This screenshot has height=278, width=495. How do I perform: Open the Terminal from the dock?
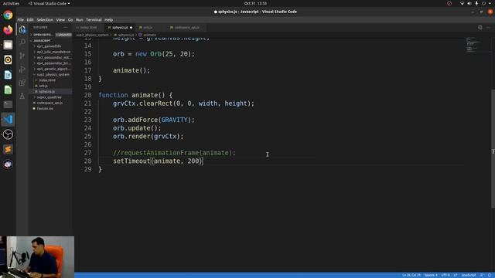point(8,104)
